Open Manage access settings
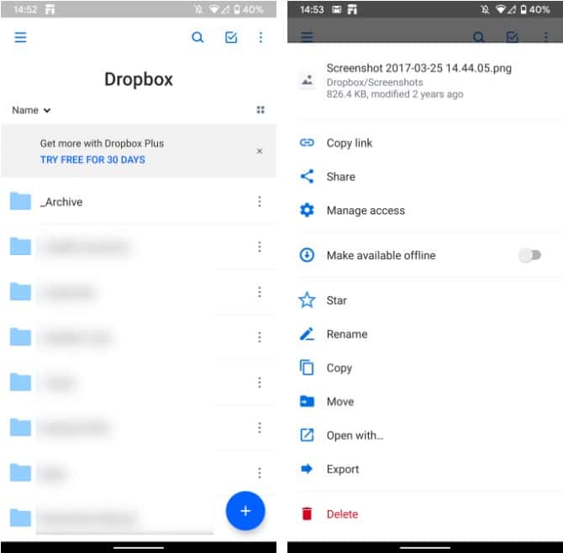The image size is (563, 553). point(425,210)
